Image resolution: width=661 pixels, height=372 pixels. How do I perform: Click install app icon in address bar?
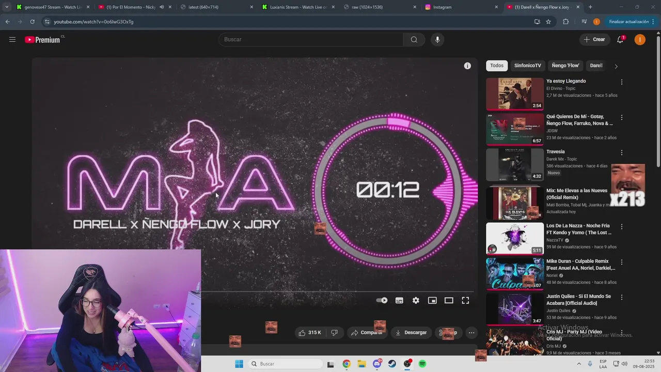tap(537, 22)
